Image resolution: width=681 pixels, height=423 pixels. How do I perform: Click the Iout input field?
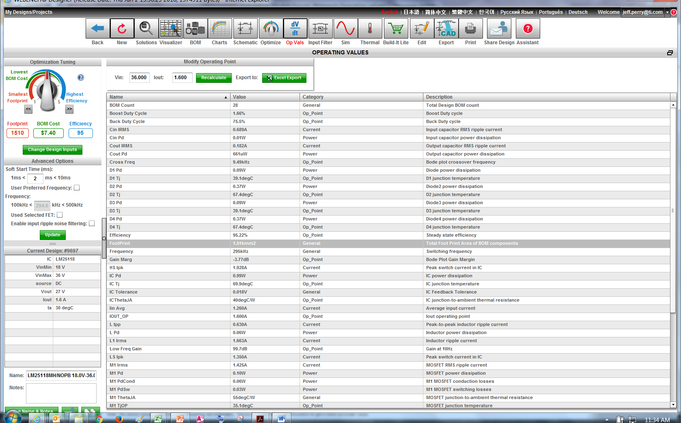[x=182, y=78]
